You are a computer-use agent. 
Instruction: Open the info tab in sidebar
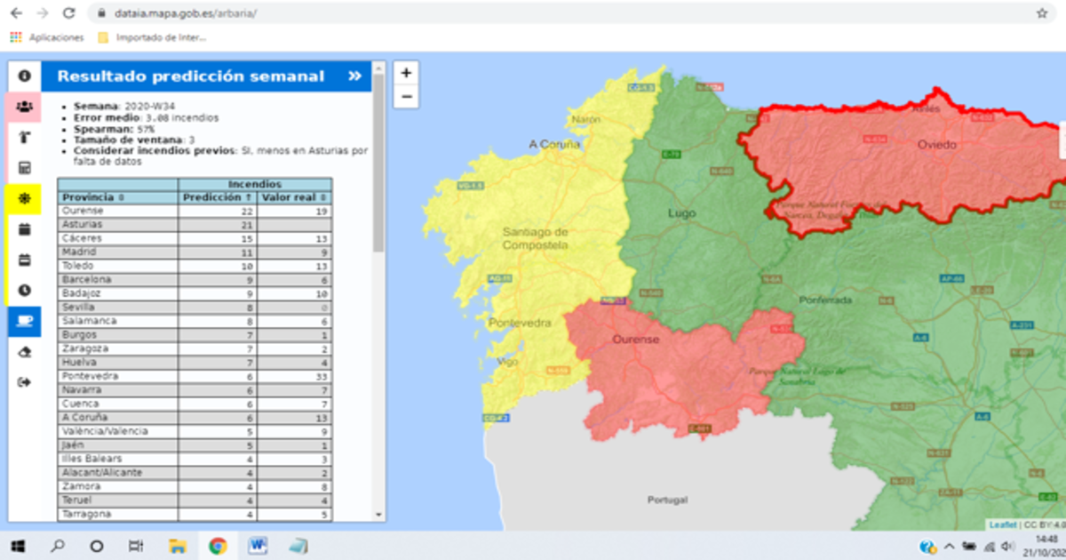[x=24, y=76]
